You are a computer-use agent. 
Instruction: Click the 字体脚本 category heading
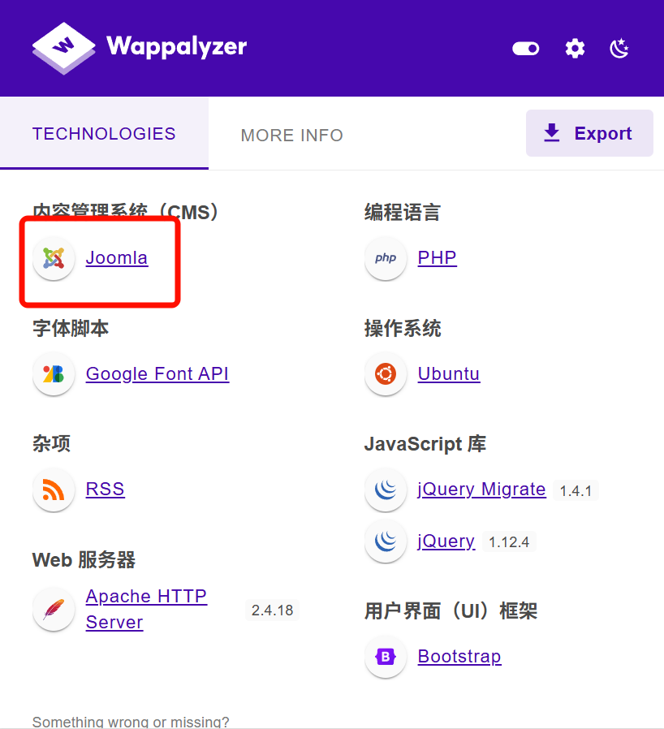pyautogui.click(x=70, y=328)
